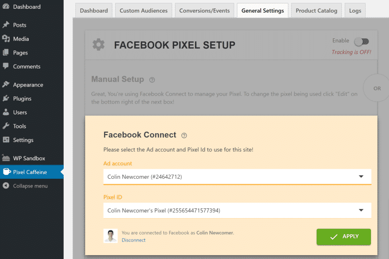Click the Dashboard gauge icon in sidebar

point(6,6)
